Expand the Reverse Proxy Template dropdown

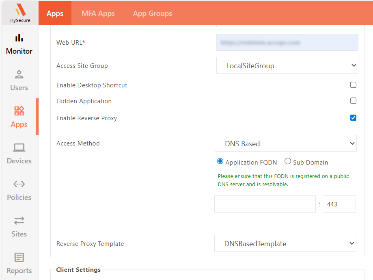point(285,243)
